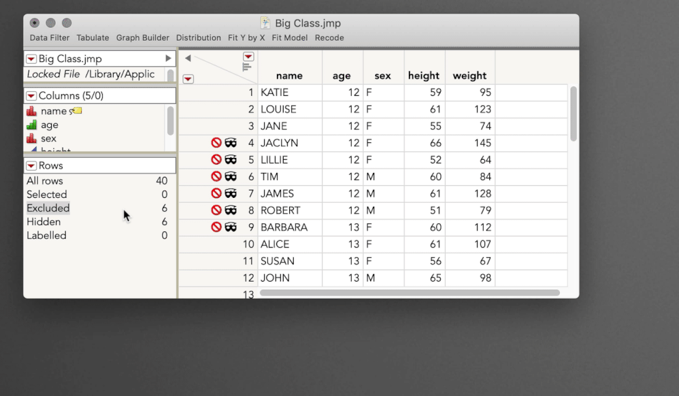The width and height of the screenshot is (679, 396).
Task: Select the age column in Columns list
Action: point(50,125)
